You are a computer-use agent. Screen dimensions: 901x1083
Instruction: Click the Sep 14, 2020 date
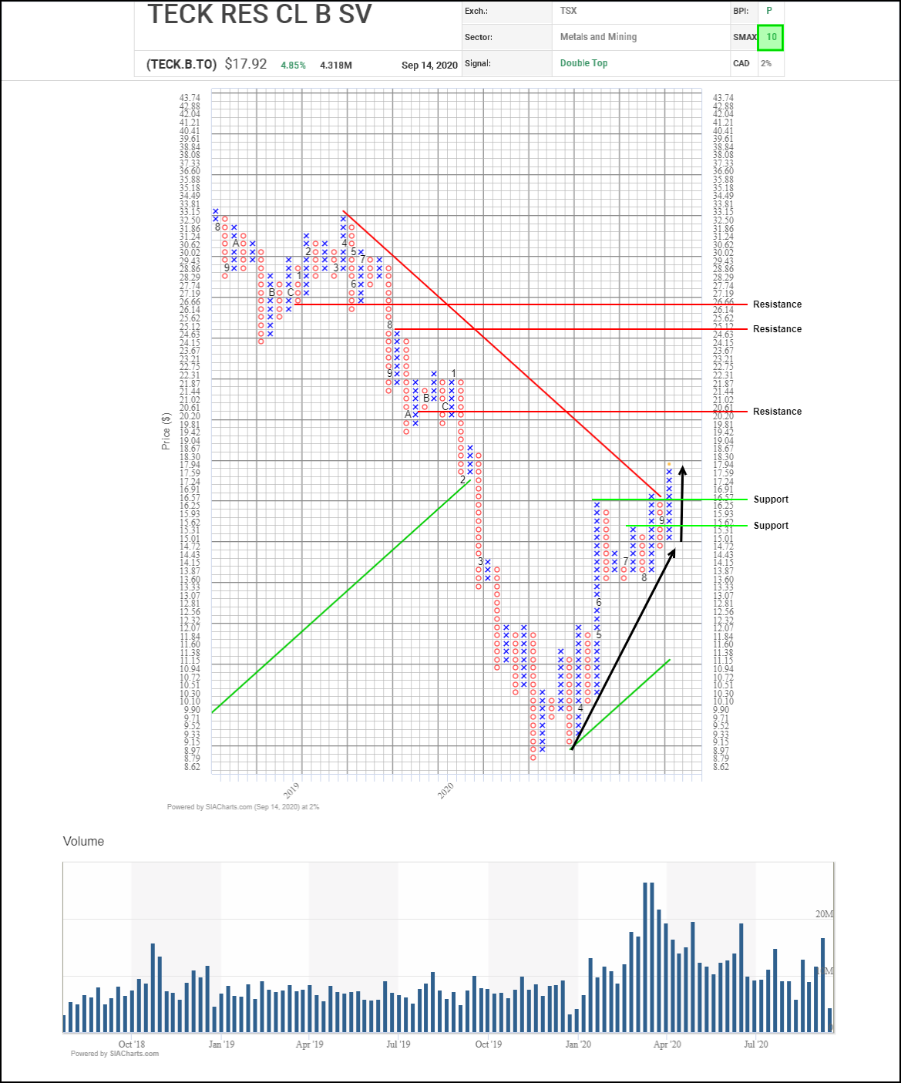(429, 66)
